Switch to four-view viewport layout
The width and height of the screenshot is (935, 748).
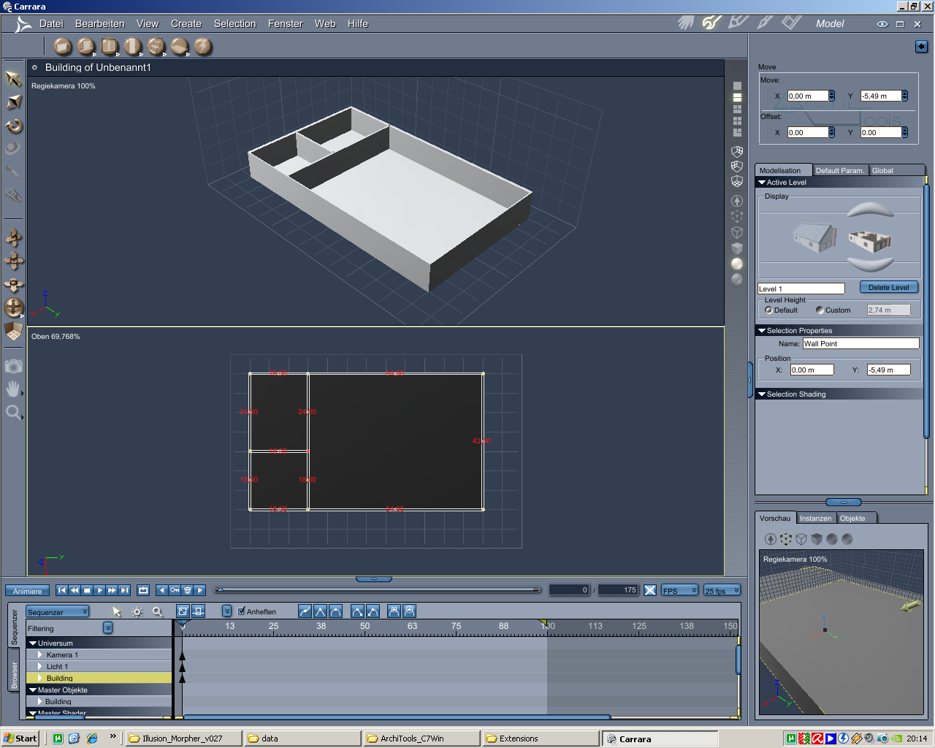(737, 121)
